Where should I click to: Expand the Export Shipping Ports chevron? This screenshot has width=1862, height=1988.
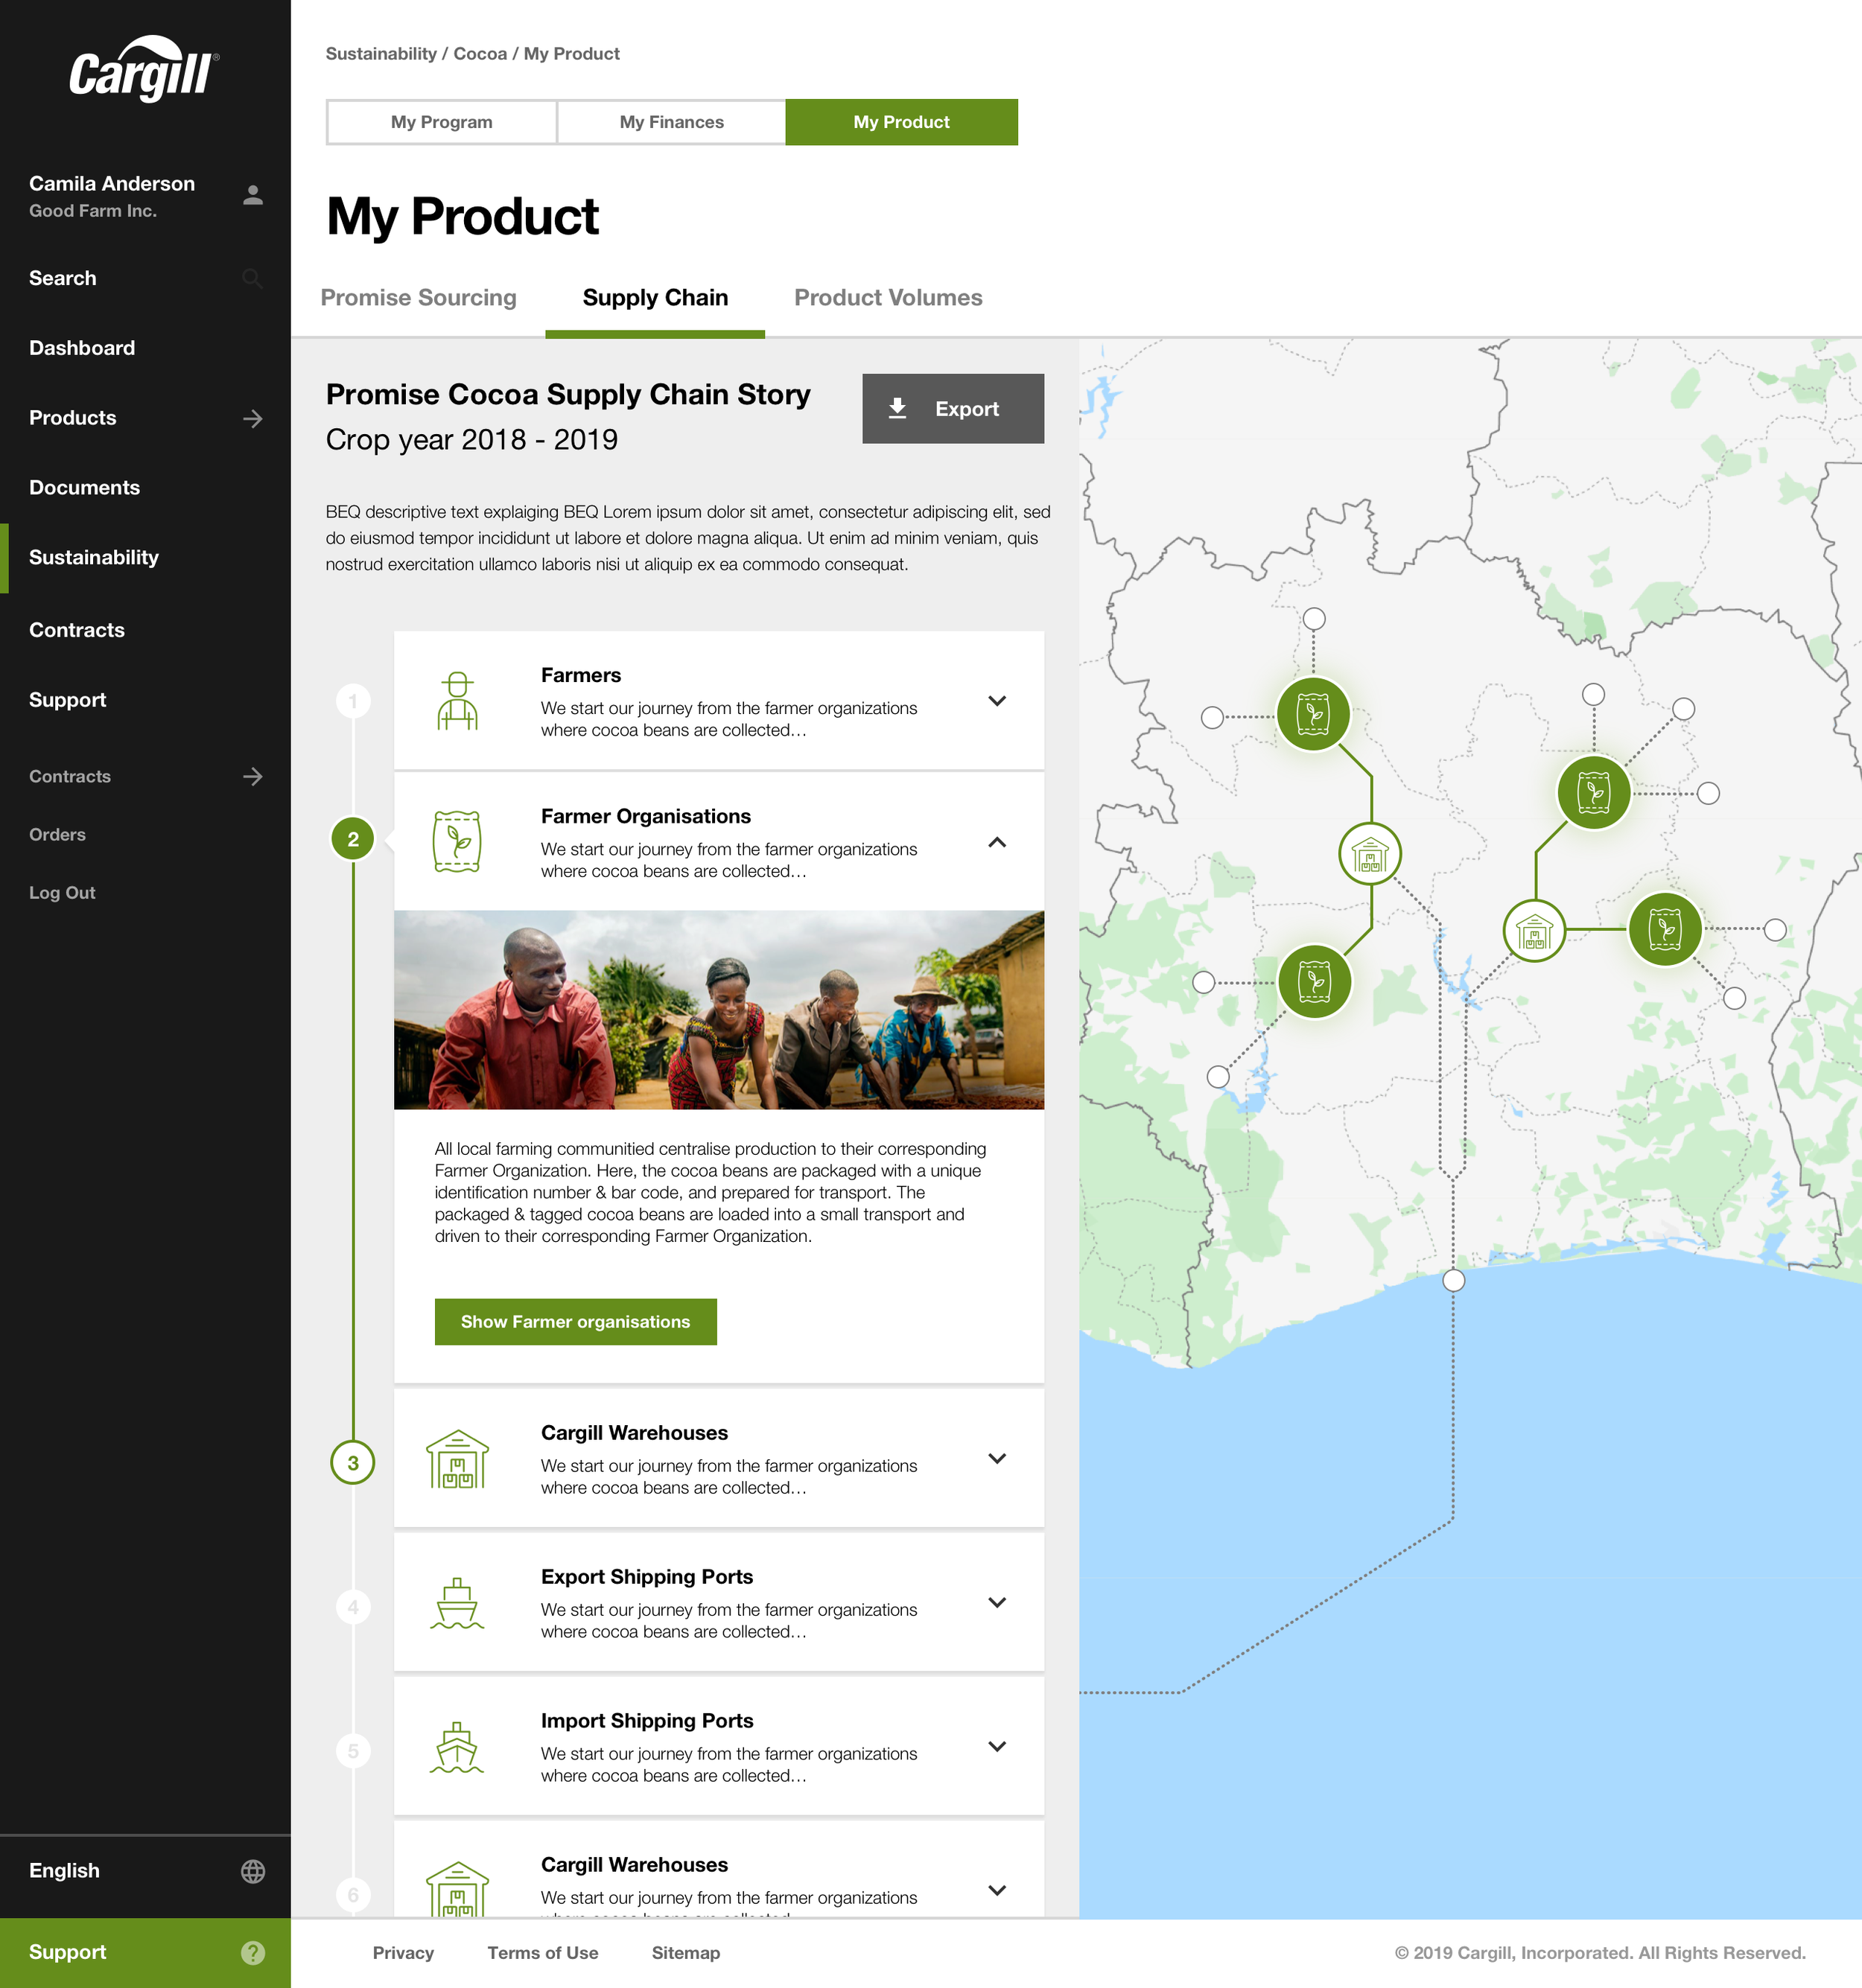(x=997, y=1602)
